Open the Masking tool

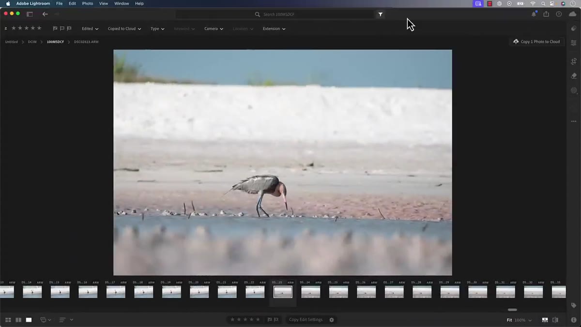coord(574,90)
